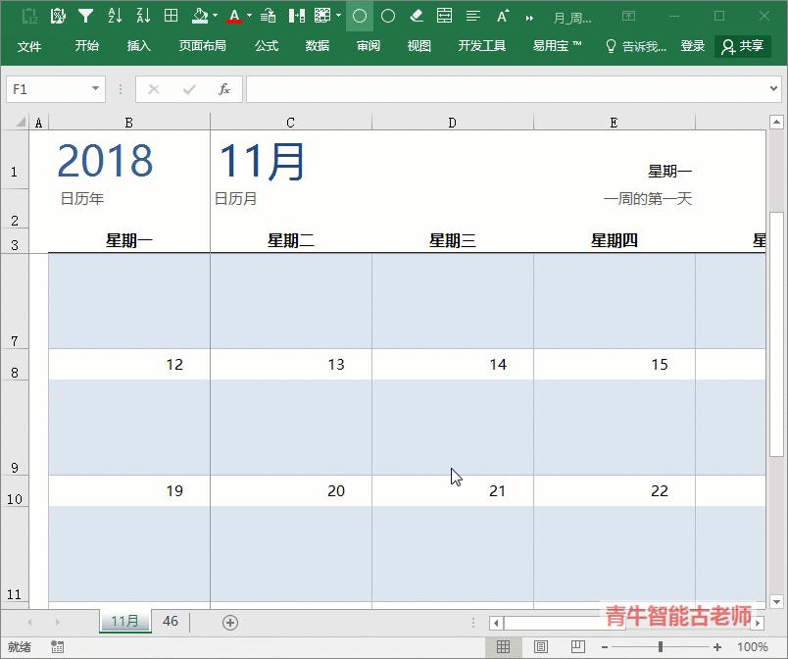Sort ascending using the A-Z sort icon
This screenshot has height=659, width=788.
tap(115, 15)
